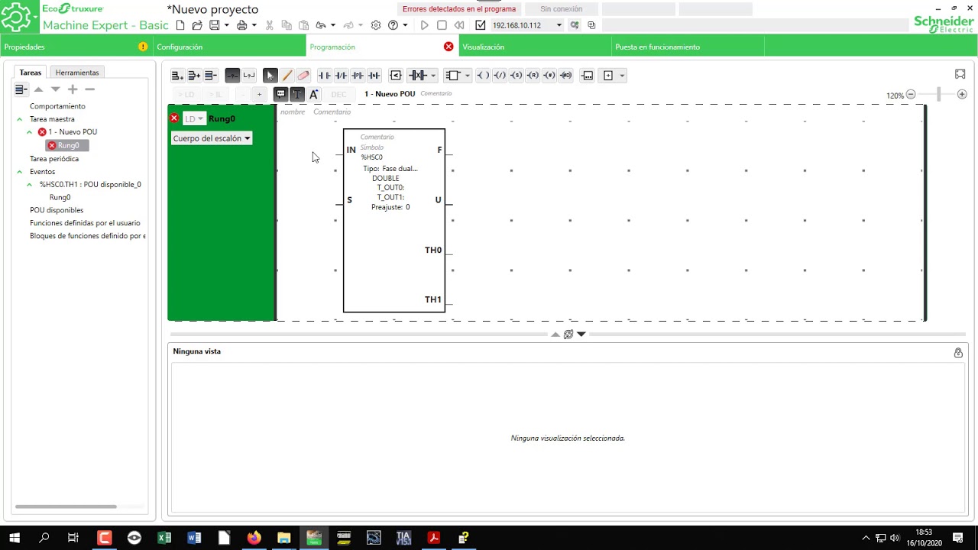Switch to the Herramientas panel tab
This screenshot has height=550, width=978.
(77, 73)
